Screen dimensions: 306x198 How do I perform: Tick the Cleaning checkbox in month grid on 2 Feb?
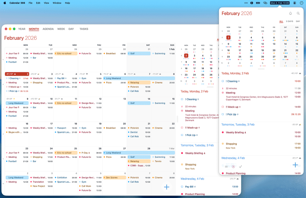tap(7, 78)
